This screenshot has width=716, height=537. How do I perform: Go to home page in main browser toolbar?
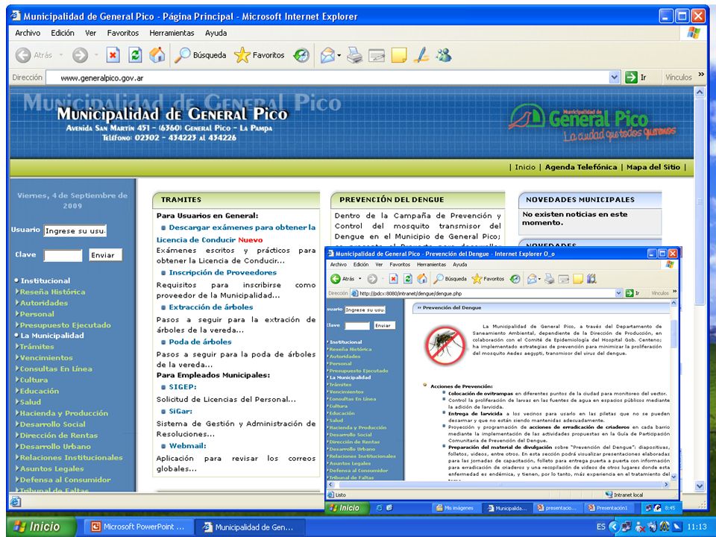coord(157,55)
